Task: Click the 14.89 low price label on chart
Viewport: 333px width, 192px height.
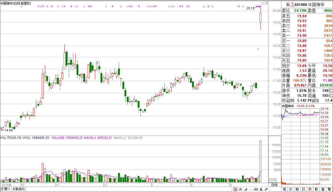Action: point(9,130)
